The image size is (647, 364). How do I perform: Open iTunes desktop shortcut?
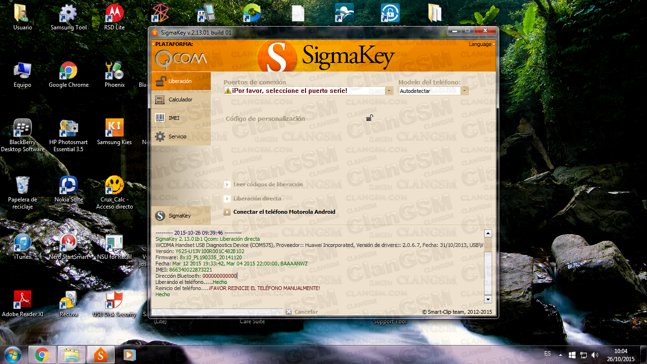[x=22, y=246]
